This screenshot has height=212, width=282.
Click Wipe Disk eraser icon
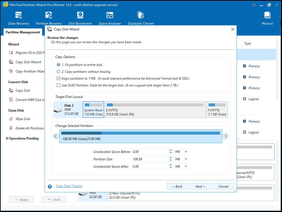(11, 119)
